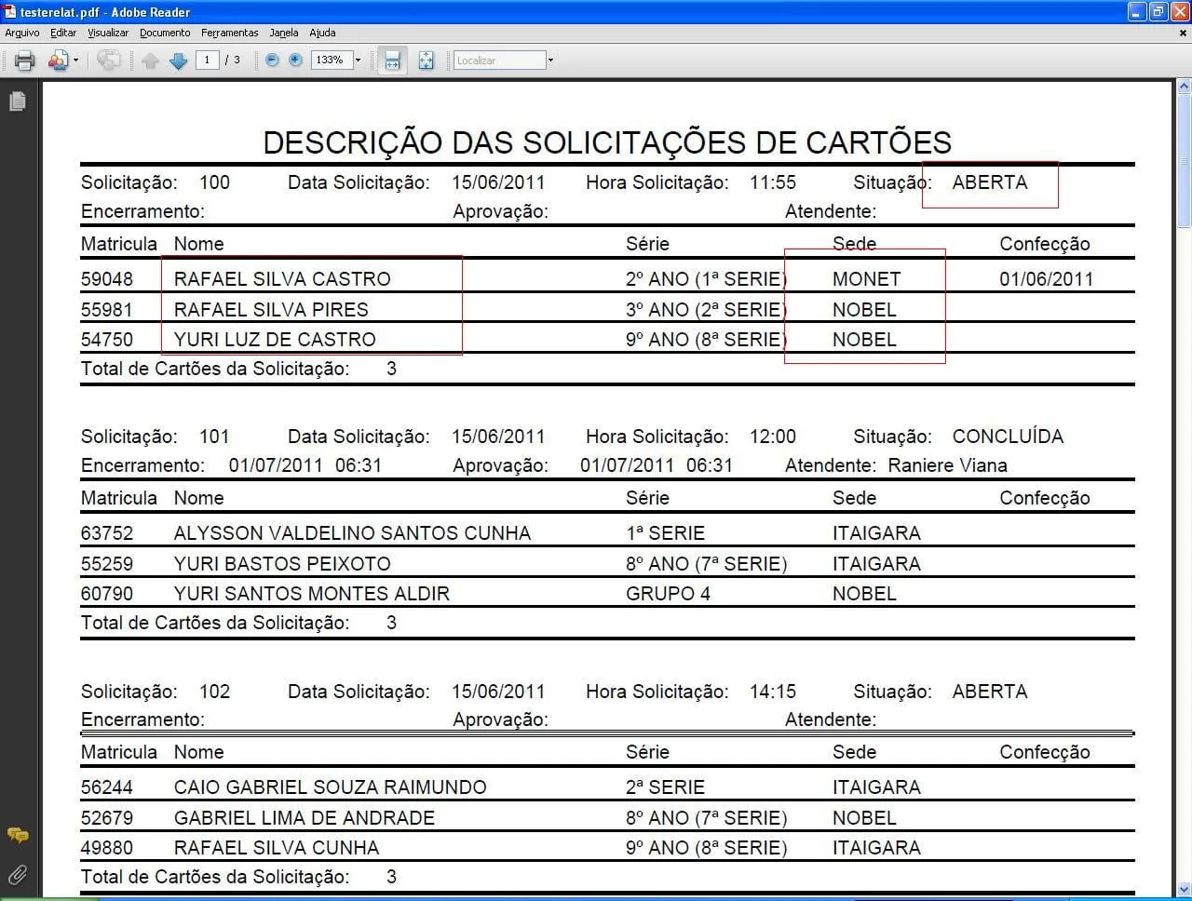Click the 133% zoom value box
The width and height of the screenshot is (1192, 901).
pyautogui.click(x=331, y=60)
